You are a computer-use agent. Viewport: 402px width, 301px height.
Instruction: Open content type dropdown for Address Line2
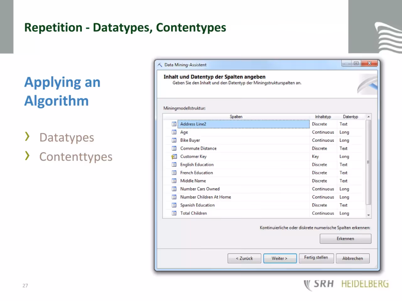323,124
